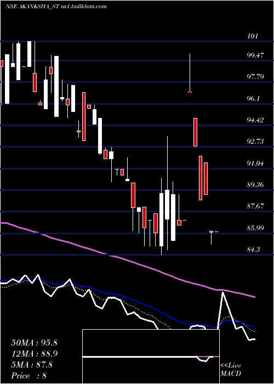Click the Price readout at bottom left

tap(29, 376)
